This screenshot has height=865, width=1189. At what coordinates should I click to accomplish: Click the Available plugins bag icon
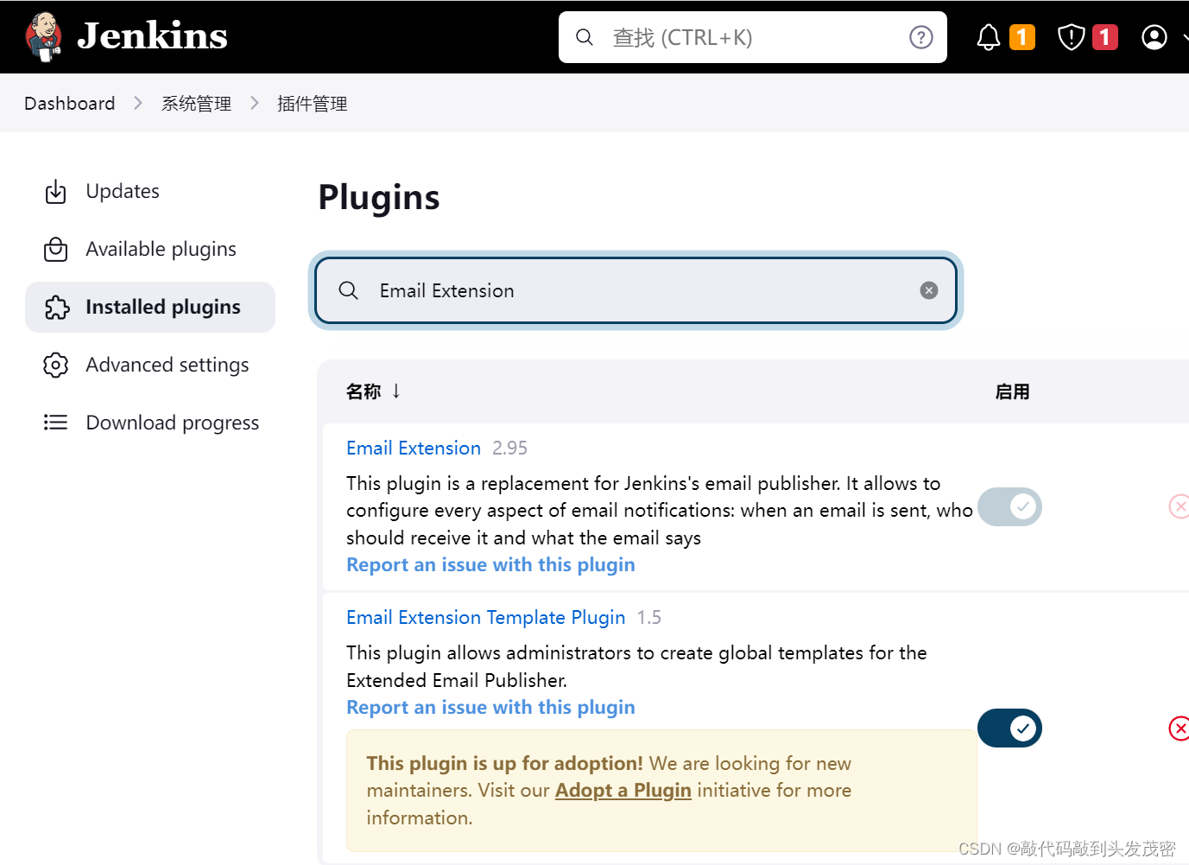pos(56,249)
